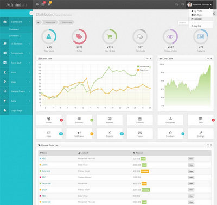Screen dimensions: 217x205
Task: Click the View button in the first ABC order row
Action: click(191, 159)
